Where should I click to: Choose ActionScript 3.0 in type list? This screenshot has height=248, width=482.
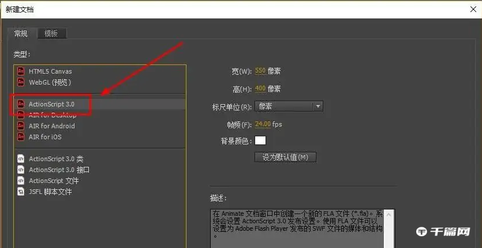100,104
